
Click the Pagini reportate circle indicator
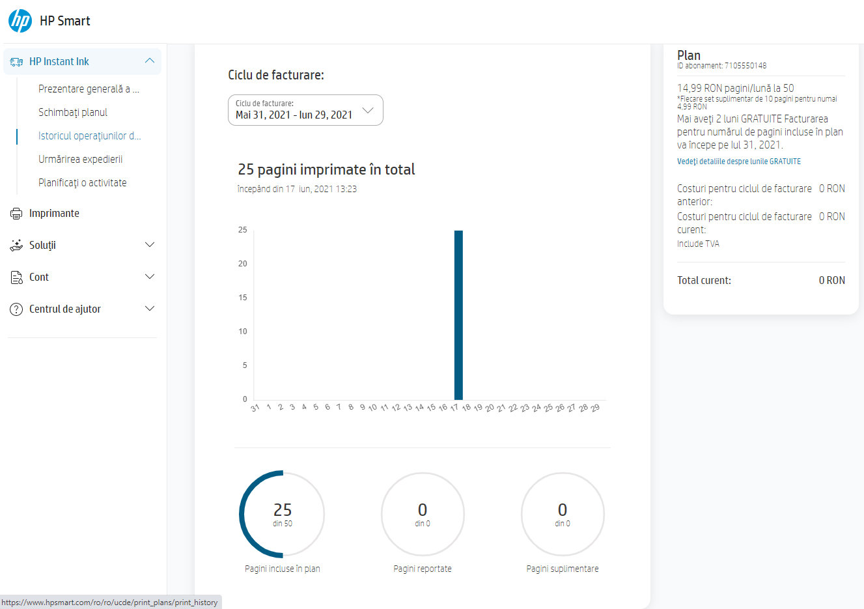coord(423,514)
